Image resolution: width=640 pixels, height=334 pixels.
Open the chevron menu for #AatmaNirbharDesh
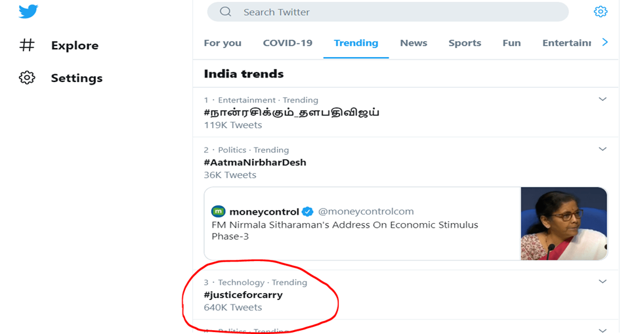click(603, 149)
